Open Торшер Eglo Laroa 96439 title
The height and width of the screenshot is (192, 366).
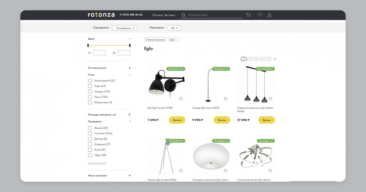point(206,108)
